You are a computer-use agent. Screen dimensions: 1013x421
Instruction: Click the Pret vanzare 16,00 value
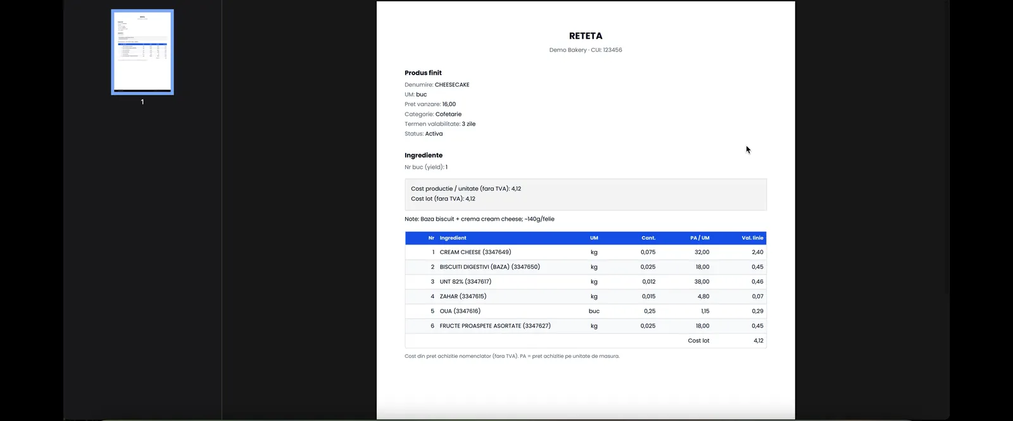point(449,104)
